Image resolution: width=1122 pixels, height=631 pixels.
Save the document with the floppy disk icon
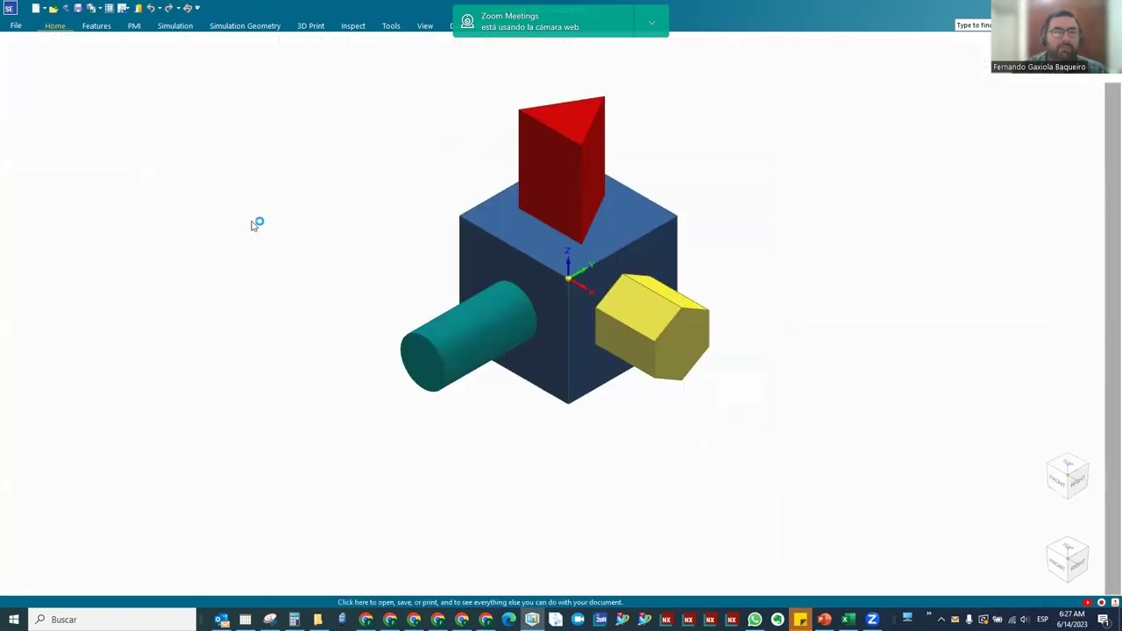[78, 9]
